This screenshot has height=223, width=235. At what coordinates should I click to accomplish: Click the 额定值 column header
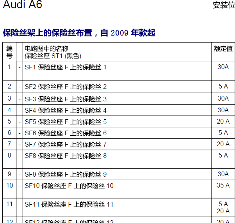[x=223, y=49]
